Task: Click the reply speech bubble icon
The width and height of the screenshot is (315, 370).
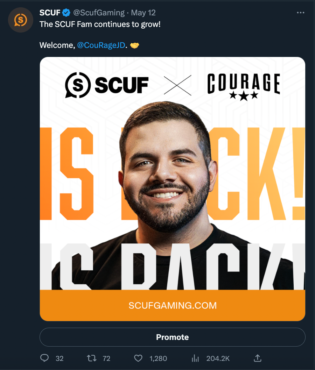Action: [44, 358]
